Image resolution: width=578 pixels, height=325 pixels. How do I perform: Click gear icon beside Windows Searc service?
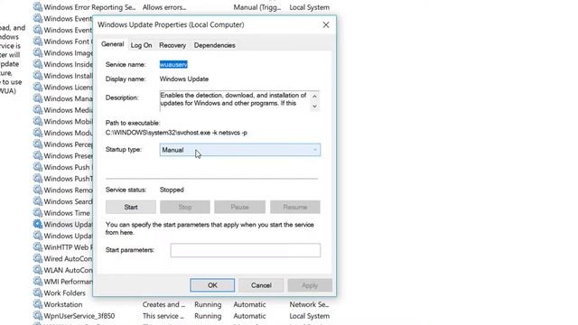pyautogui.click(x=38, y=201)
